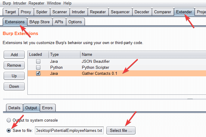
Task: Open the BApp Store sub-tab
Action: [39, 22]
